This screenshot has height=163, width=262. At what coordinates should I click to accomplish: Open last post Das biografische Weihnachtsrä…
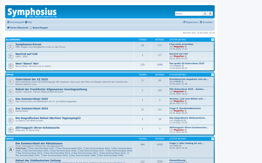click(188, 118)
